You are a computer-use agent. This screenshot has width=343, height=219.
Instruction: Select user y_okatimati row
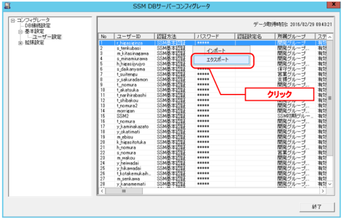tap(213, 132)
